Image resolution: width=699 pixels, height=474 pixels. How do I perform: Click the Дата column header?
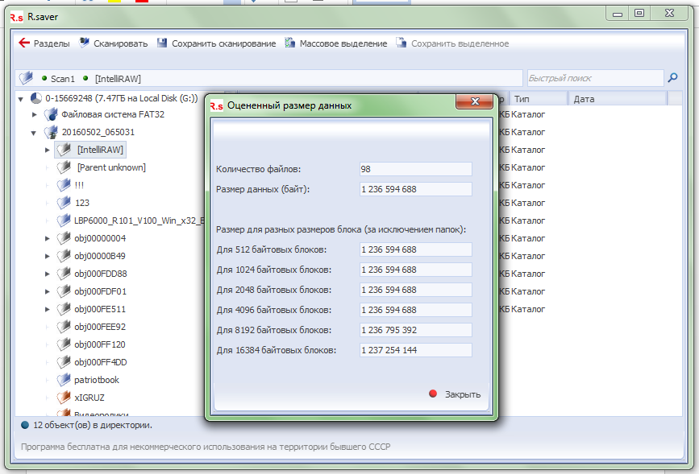coord(617,99)
